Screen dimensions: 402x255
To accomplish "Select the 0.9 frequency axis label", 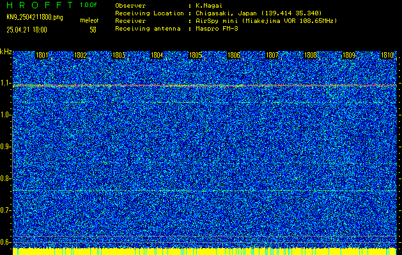I will click(5, 147).
